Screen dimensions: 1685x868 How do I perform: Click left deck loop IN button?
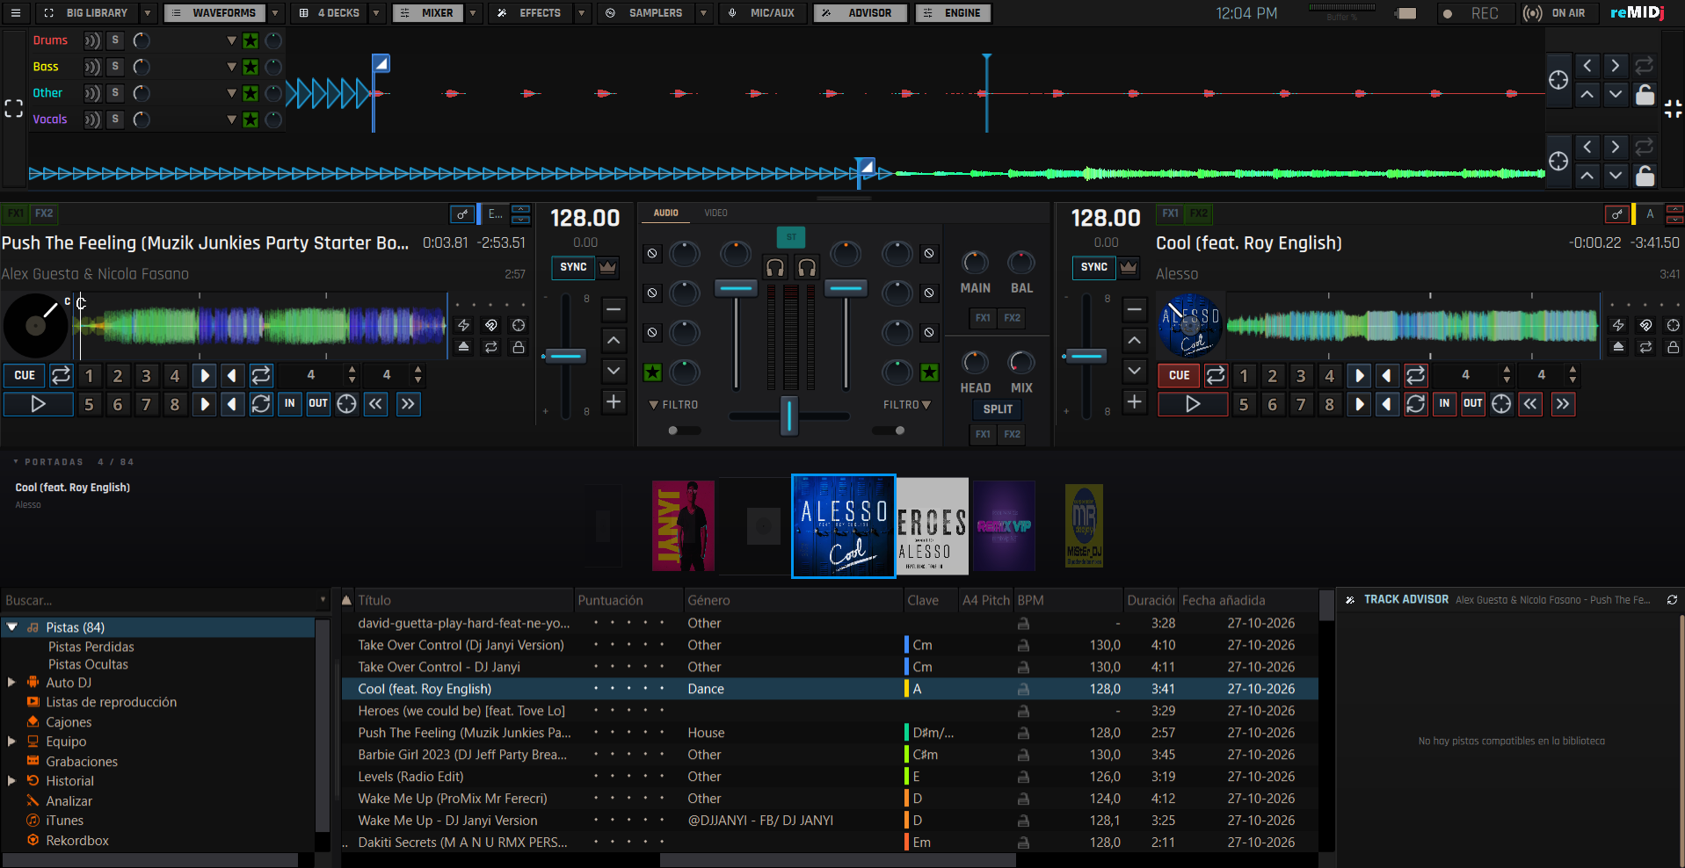point(289,404)
